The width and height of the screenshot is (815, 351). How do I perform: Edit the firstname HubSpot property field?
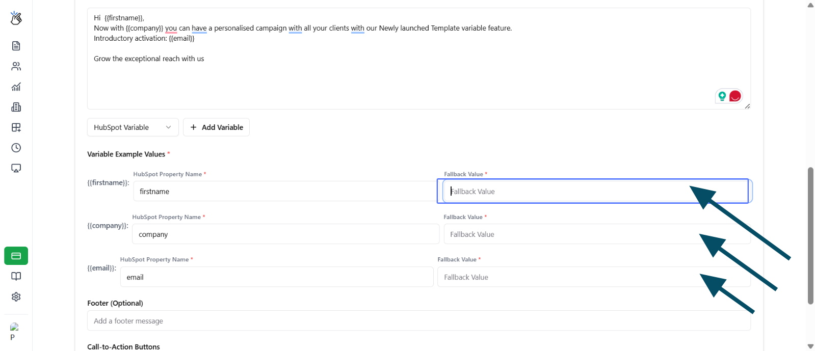(285, 192)
